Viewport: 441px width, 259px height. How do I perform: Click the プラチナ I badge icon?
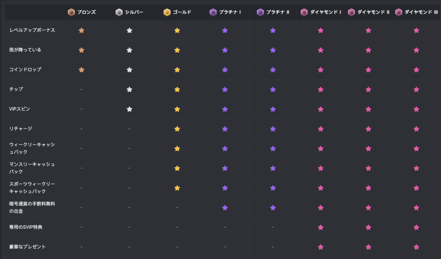[x=213, y=12]
